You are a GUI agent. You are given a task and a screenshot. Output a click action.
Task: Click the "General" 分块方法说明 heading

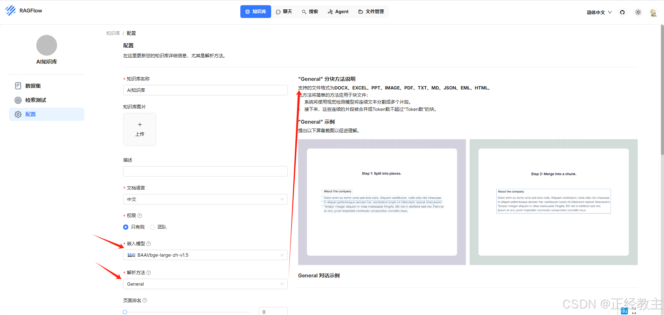pyautogui.click(x=327, y=79)
